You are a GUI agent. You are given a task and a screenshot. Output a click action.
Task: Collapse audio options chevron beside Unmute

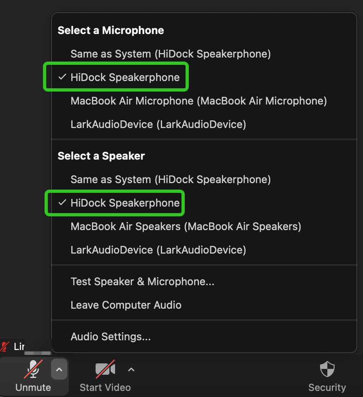pyautogui.click(x=59, y=369)
